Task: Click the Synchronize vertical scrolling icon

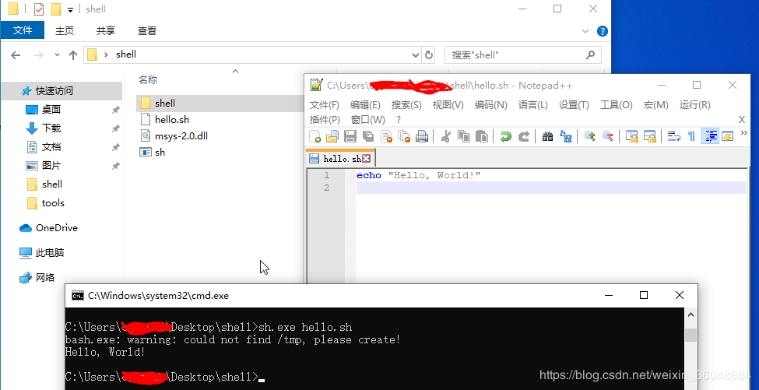Action: click(631, 136)
